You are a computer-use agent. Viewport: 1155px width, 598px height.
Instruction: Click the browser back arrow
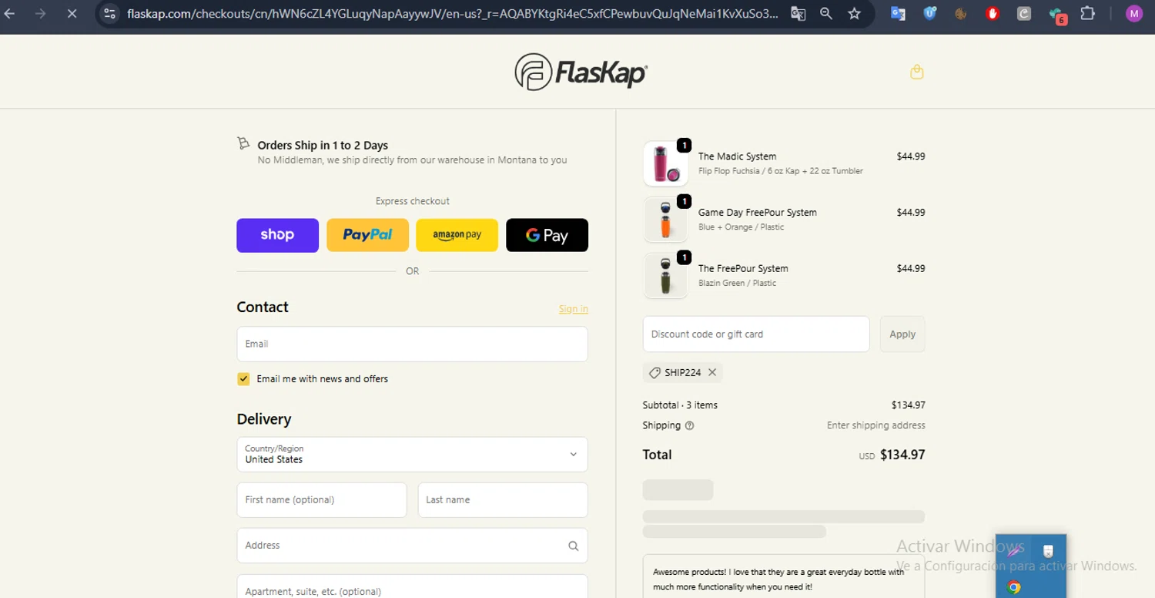point(10,13)
